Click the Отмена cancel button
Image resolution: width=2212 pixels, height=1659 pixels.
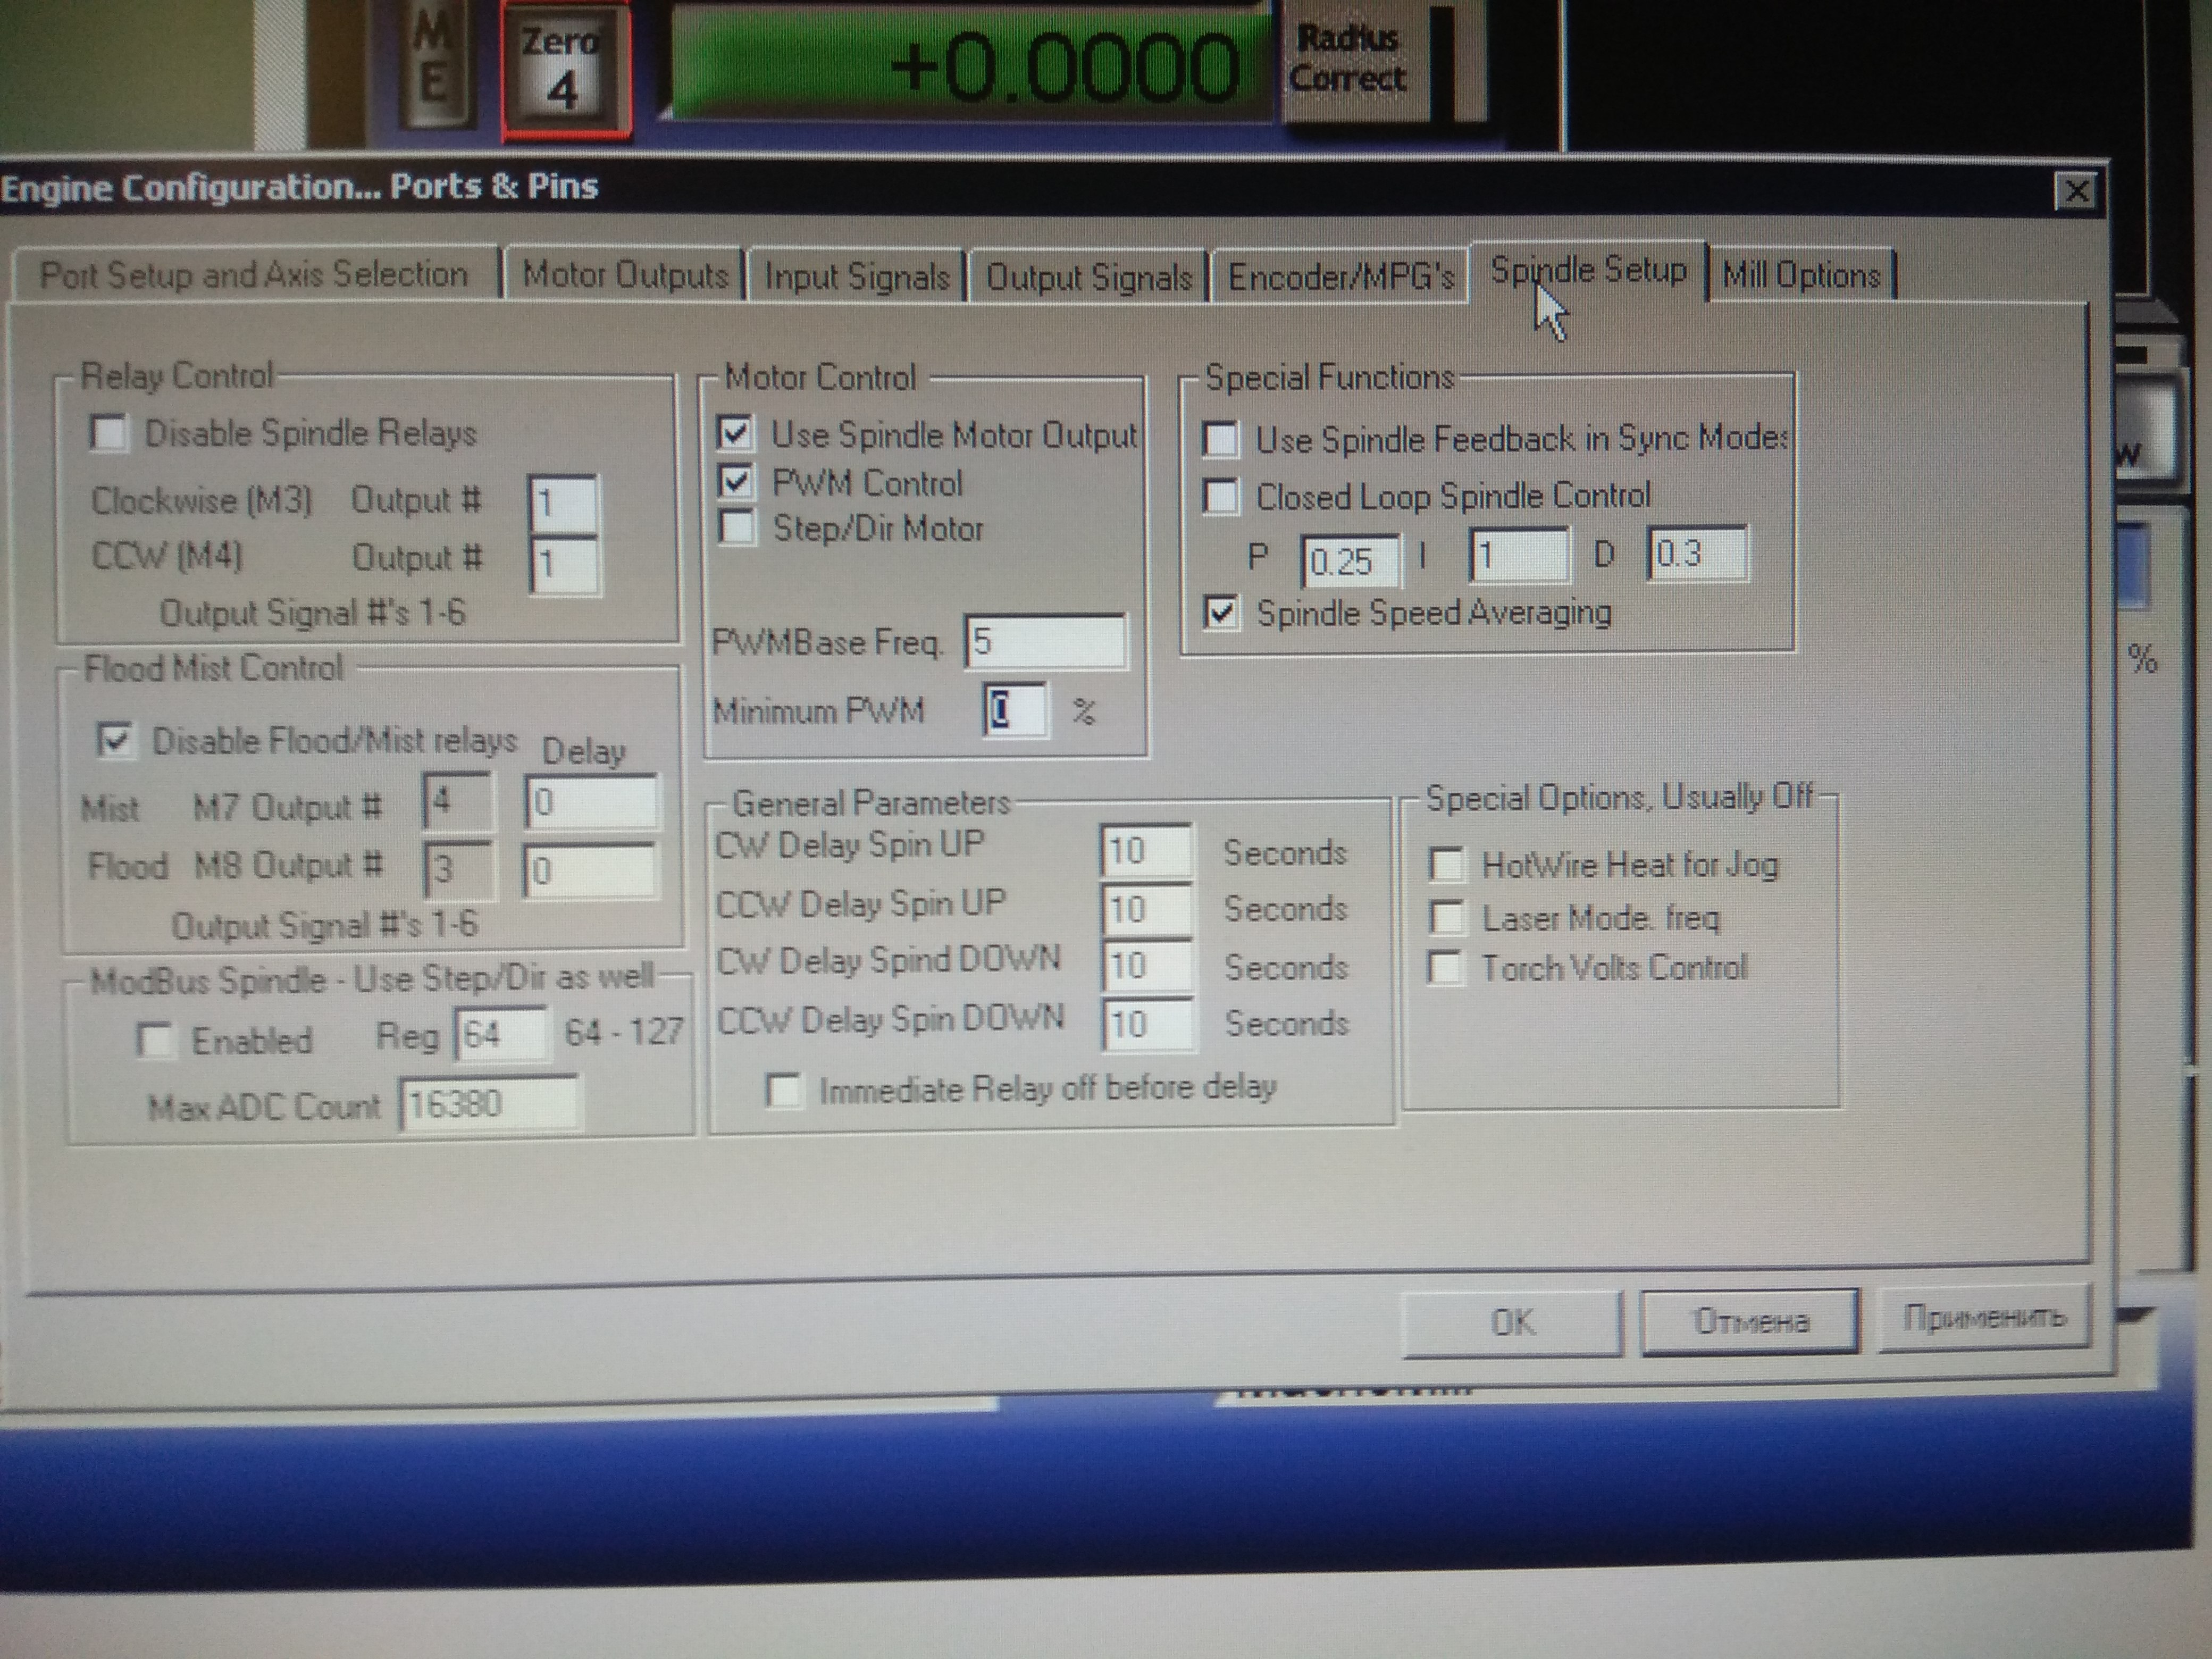[1750, 1322]
